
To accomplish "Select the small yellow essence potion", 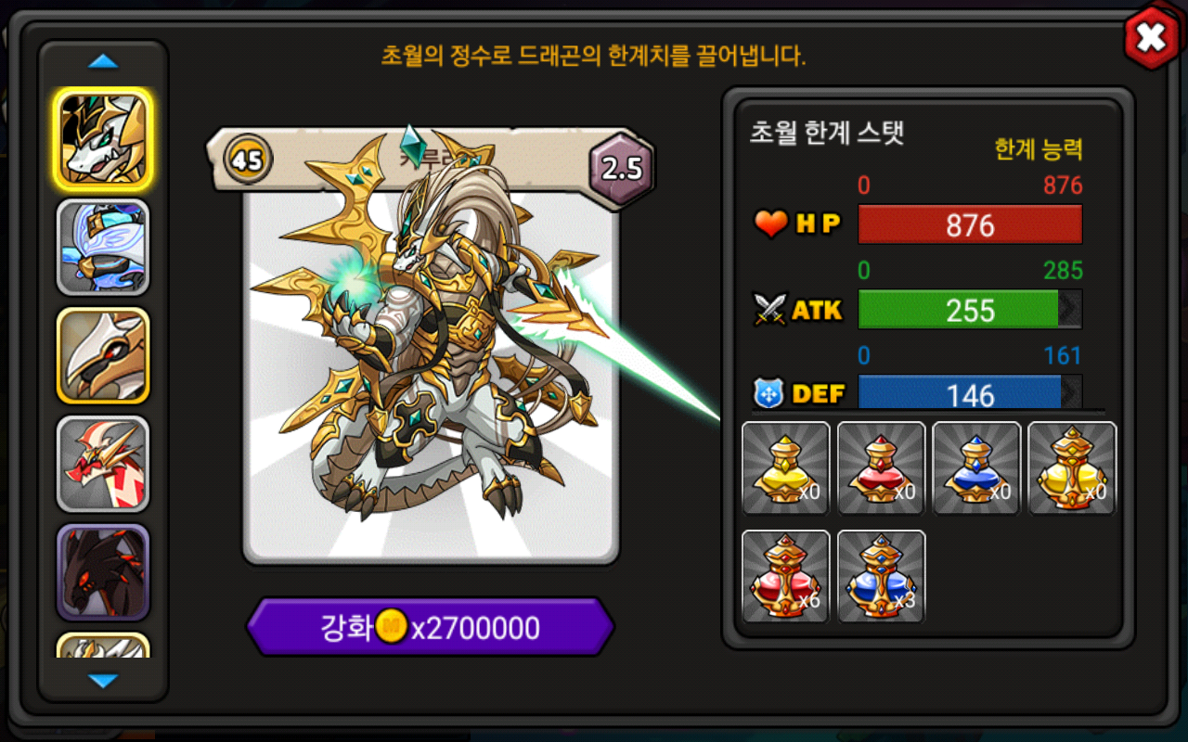I will click(x=786, y=468).
